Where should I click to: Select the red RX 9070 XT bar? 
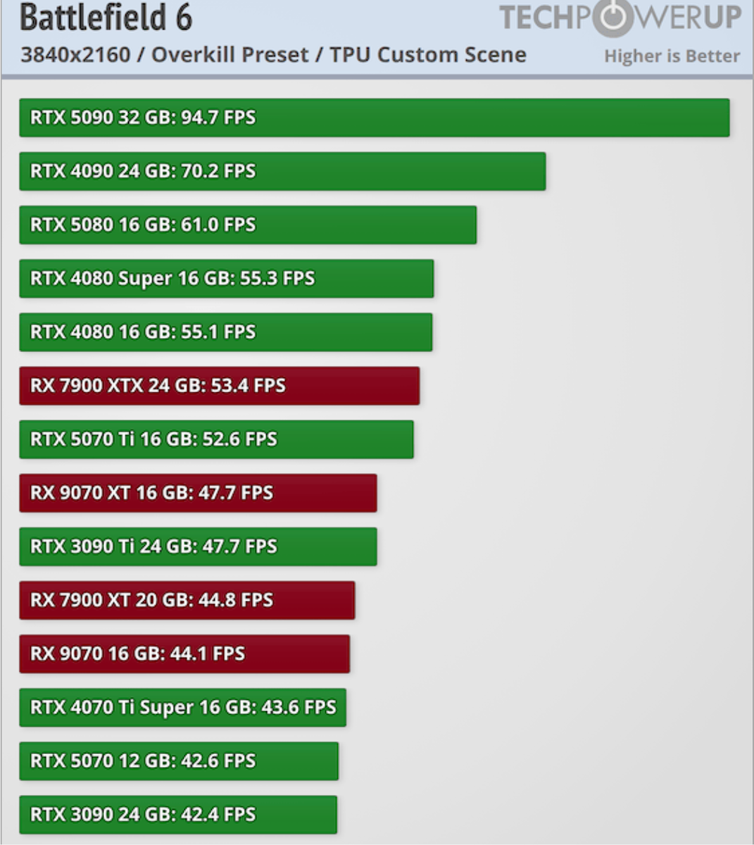point(198,493)
